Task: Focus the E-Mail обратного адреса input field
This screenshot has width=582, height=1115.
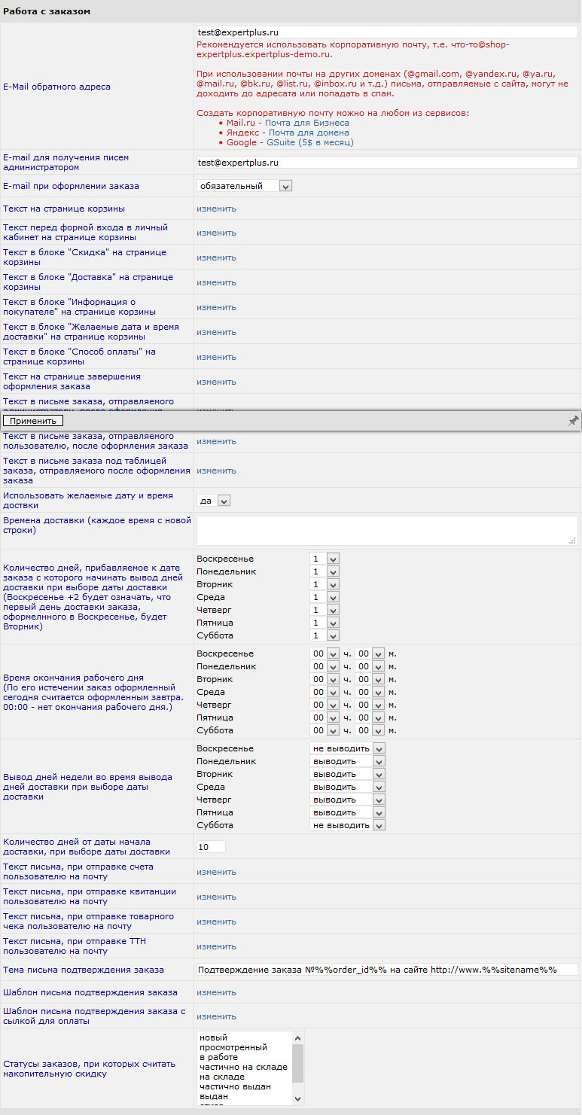Action: point(387,32)
